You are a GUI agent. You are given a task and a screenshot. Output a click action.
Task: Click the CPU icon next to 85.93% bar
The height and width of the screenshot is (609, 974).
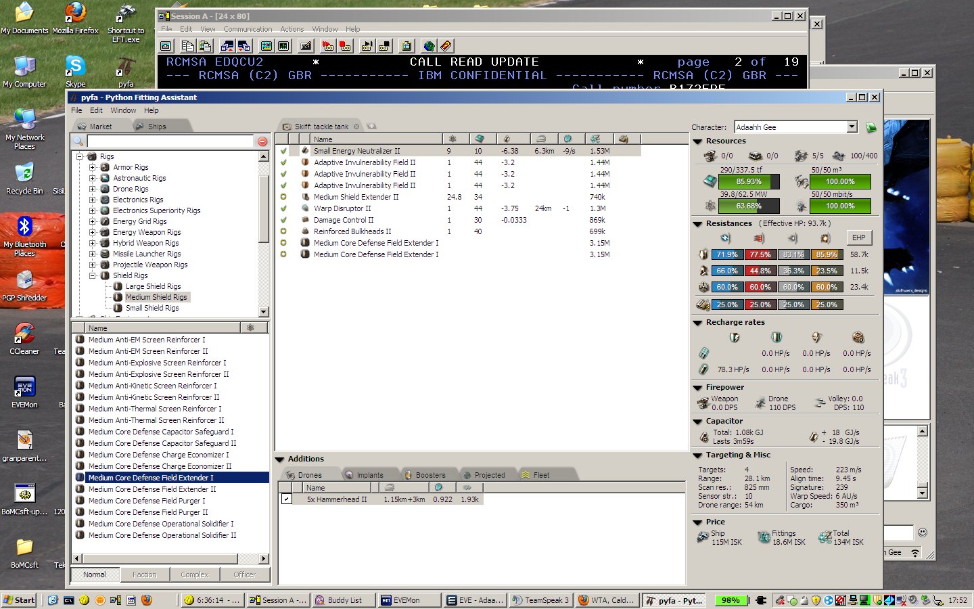[x=710, y=181]
